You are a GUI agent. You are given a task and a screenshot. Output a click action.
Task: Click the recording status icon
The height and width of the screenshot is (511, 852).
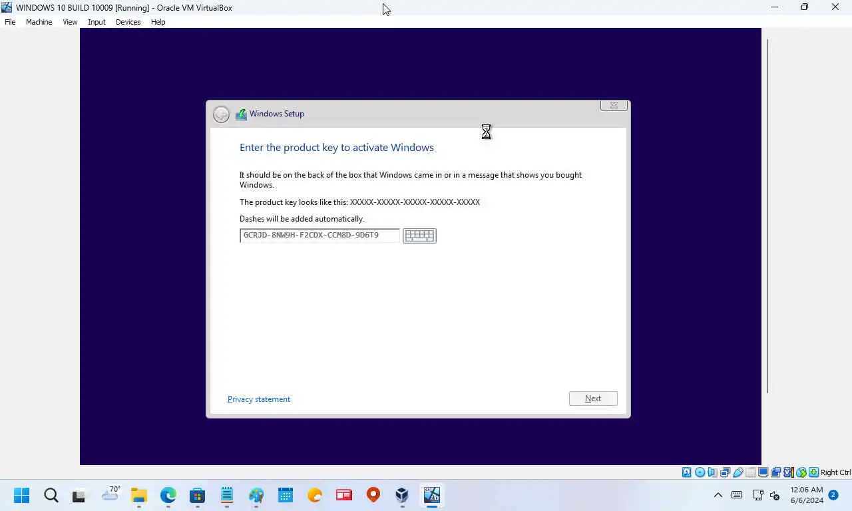(775, 472)
